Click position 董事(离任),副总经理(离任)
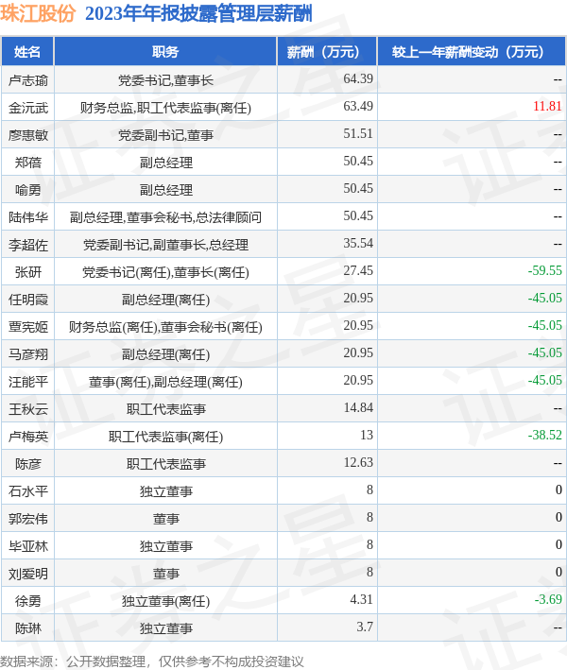This screenshot has height=670, width=567. (165, 382)
